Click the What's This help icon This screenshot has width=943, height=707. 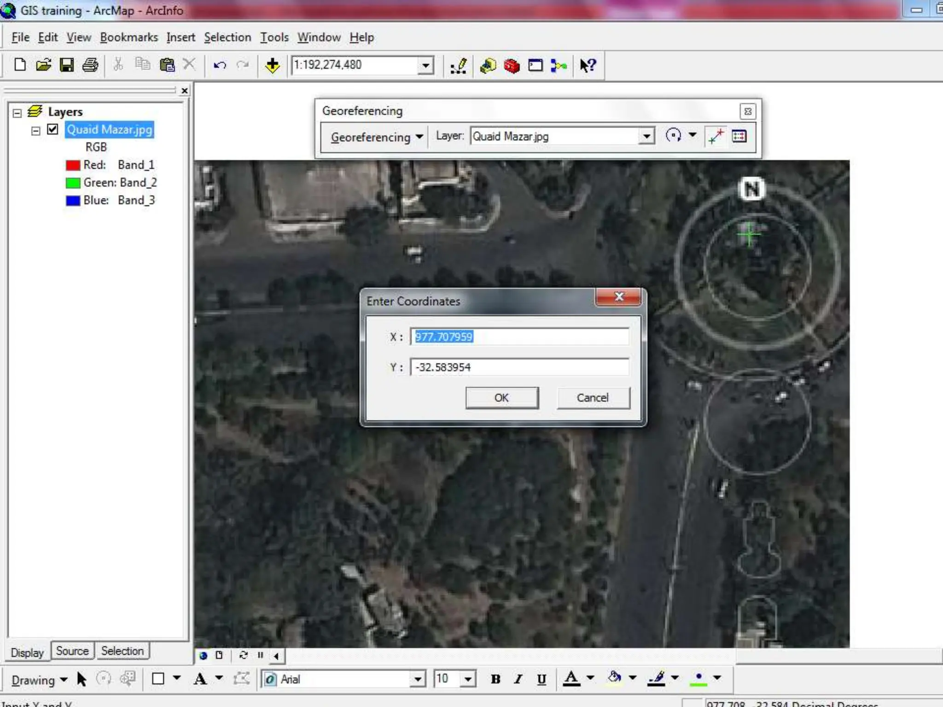coord(588,66)
